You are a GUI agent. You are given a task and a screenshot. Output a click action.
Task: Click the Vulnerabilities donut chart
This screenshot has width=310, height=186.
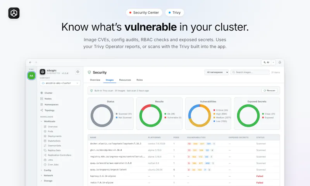[200, 116]
